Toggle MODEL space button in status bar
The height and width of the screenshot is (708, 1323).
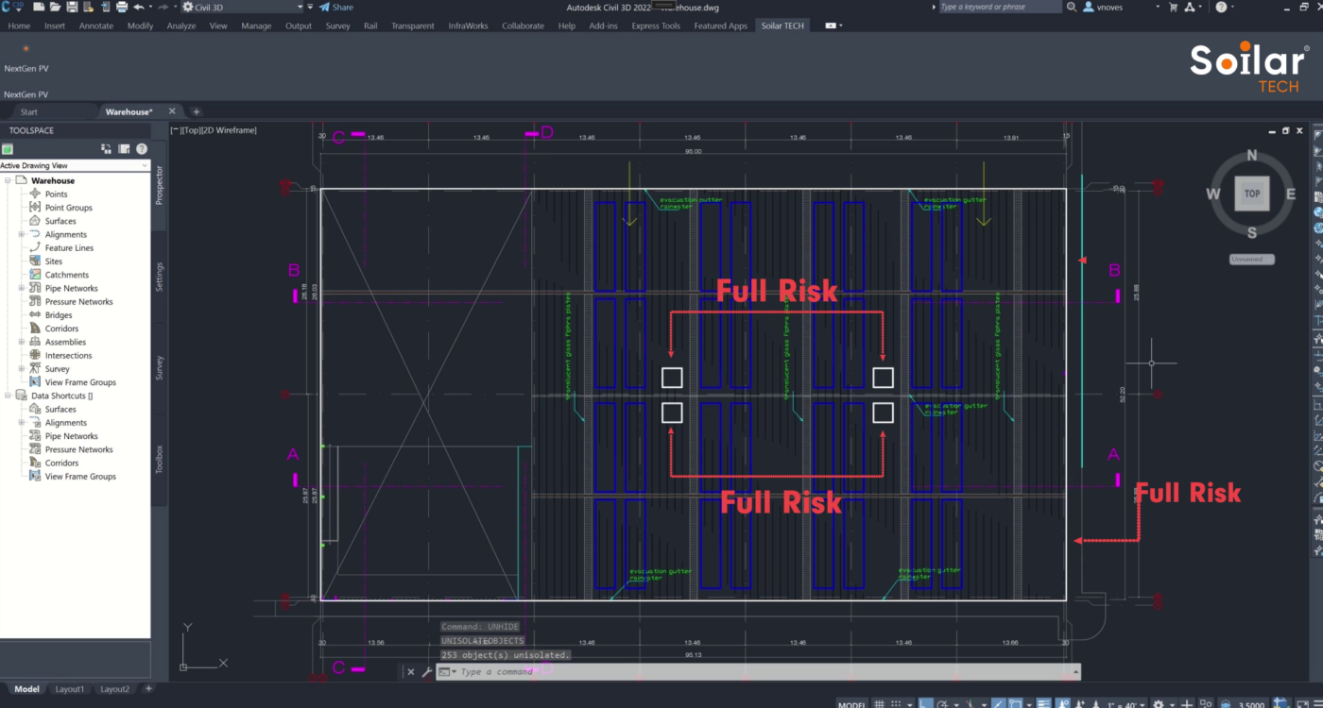tap(852, 703)
